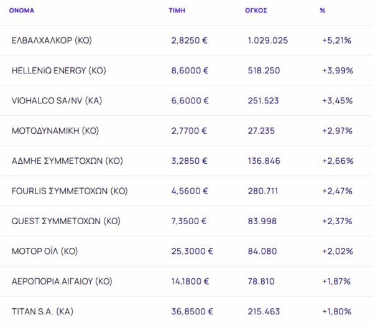Select the price 8,6000 €

click(x=190, y=70)
